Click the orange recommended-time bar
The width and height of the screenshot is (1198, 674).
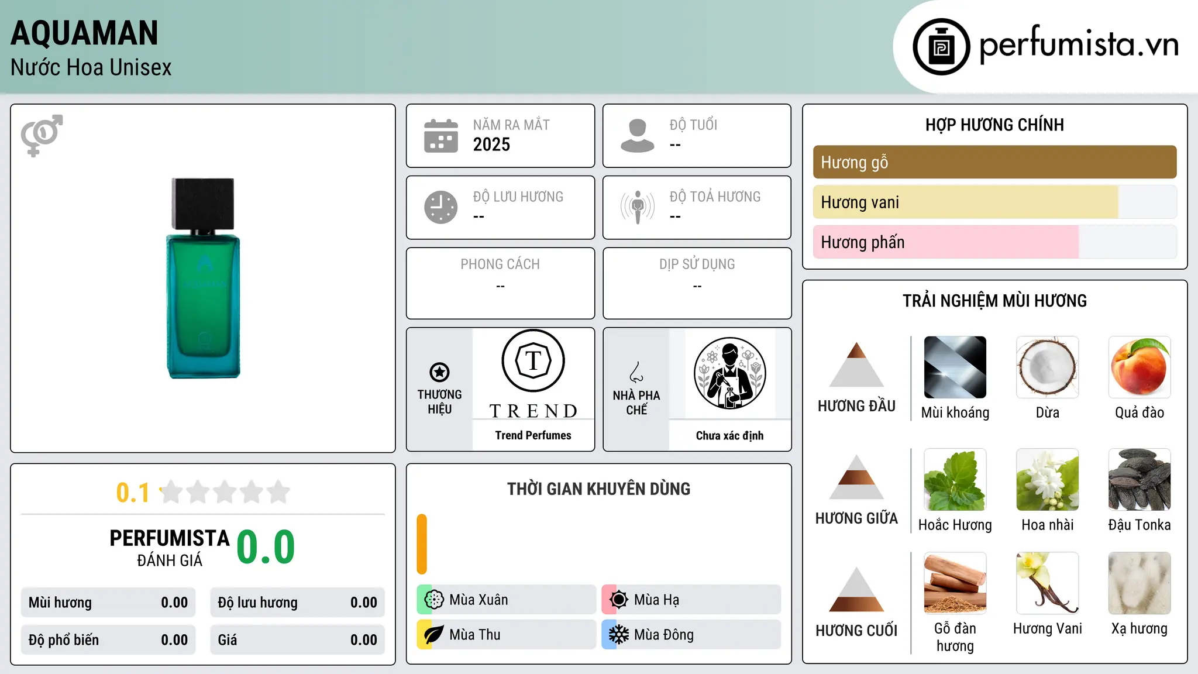pyautogui.click(x=422, y=544)
